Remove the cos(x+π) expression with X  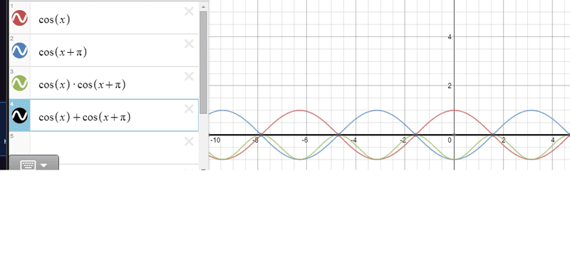[189, 44]
